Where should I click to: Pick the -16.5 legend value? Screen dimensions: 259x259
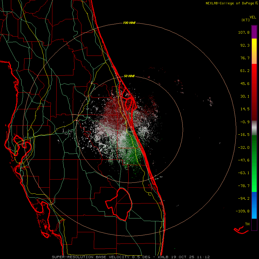pos(244,135)
